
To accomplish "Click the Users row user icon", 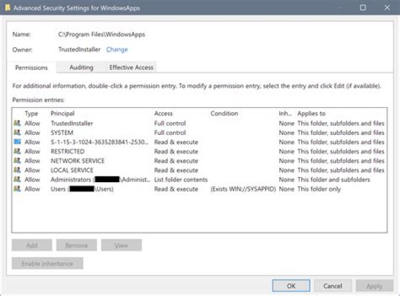I will point(17,189).
